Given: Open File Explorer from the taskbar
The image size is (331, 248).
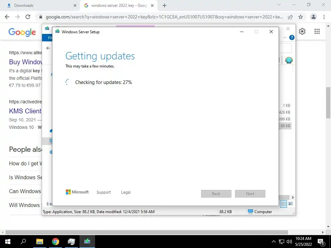Looking at the screenshot, I should click(x=39, y=242).
